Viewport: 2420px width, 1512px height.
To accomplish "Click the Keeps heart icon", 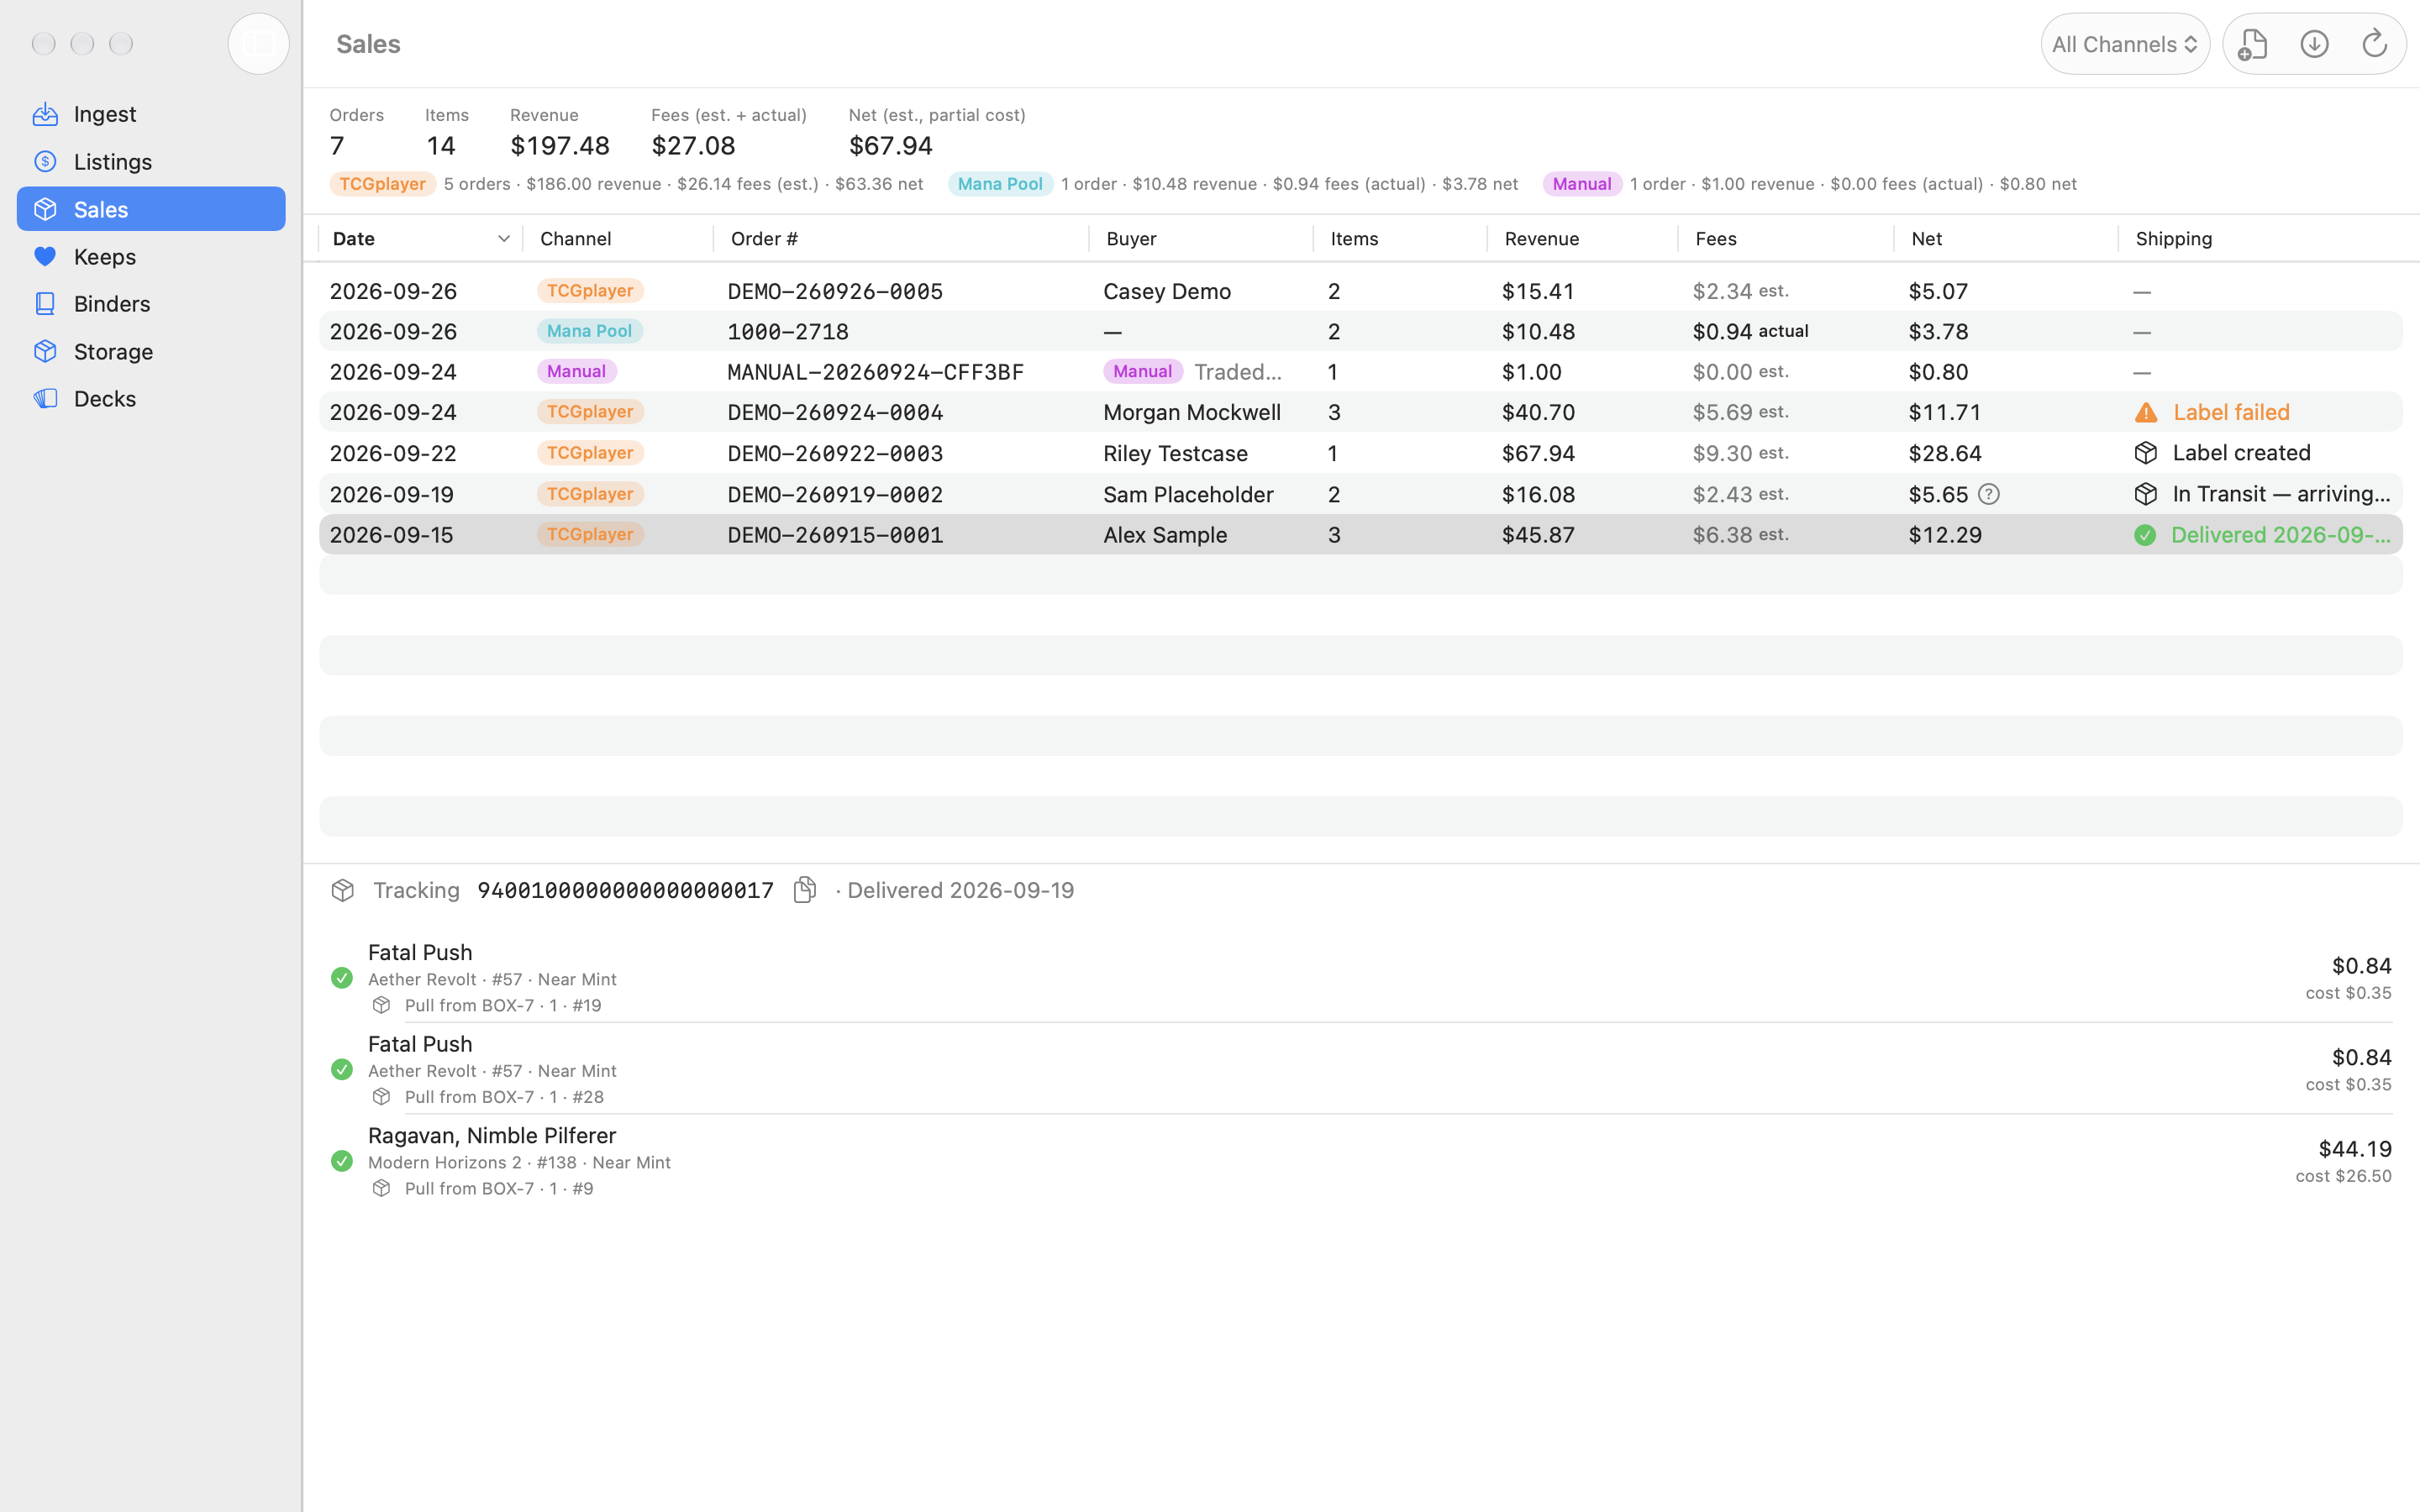I will click(x=45, y=256).
